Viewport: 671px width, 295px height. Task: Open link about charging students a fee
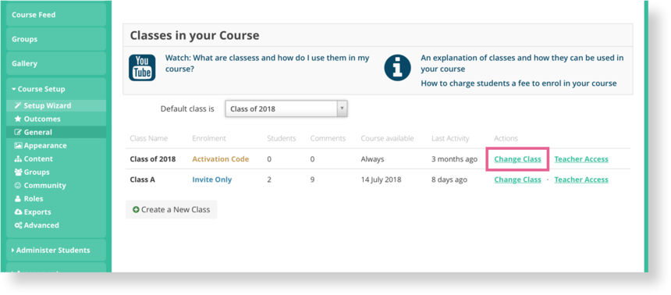519,84
